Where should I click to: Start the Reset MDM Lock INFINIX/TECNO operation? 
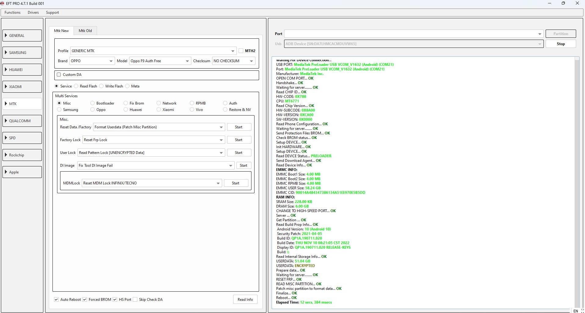236,183
